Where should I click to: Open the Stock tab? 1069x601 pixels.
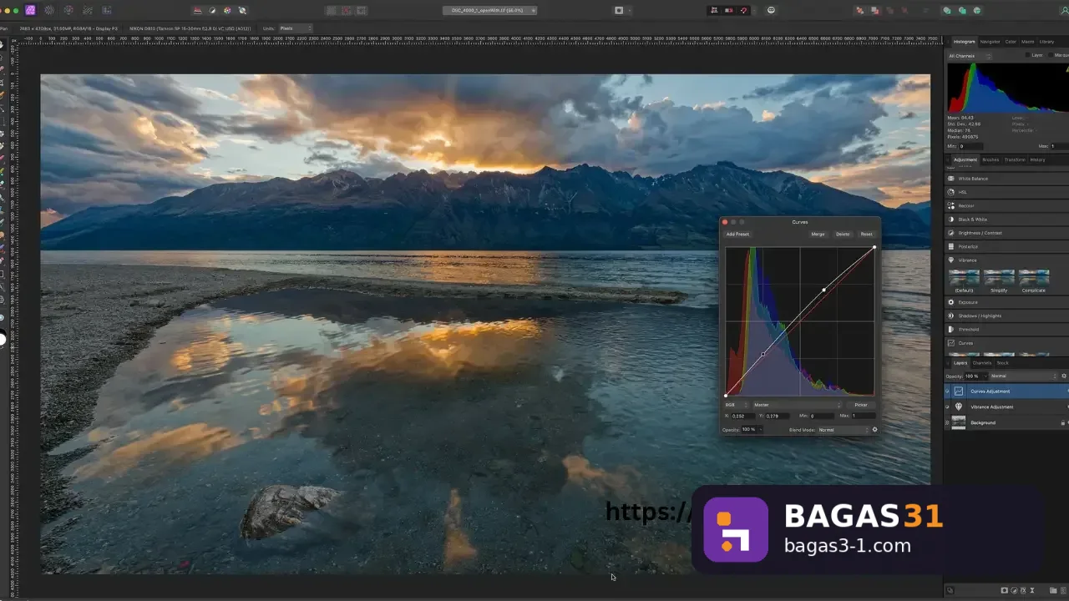1002,363
